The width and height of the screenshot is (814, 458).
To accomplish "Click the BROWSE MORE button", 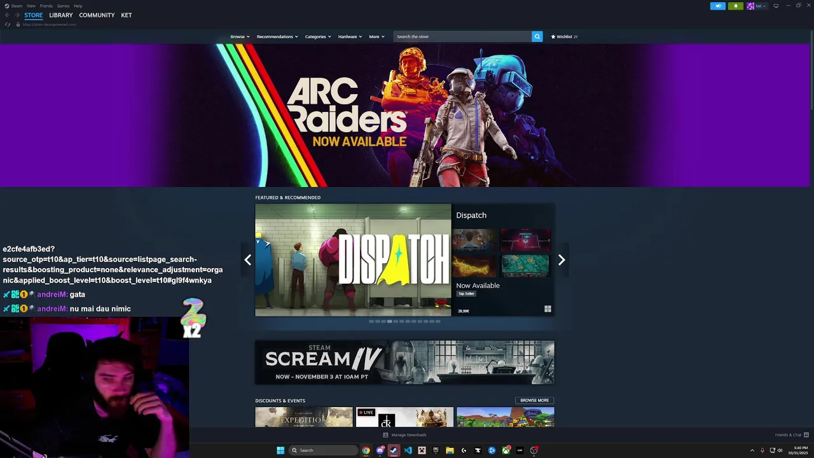I will pyautogui.click(x=534, y=400).
